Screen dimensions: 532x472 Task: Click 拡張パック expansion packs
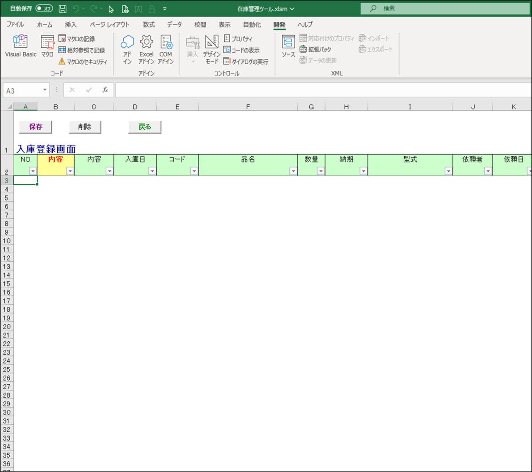[315, 49]
